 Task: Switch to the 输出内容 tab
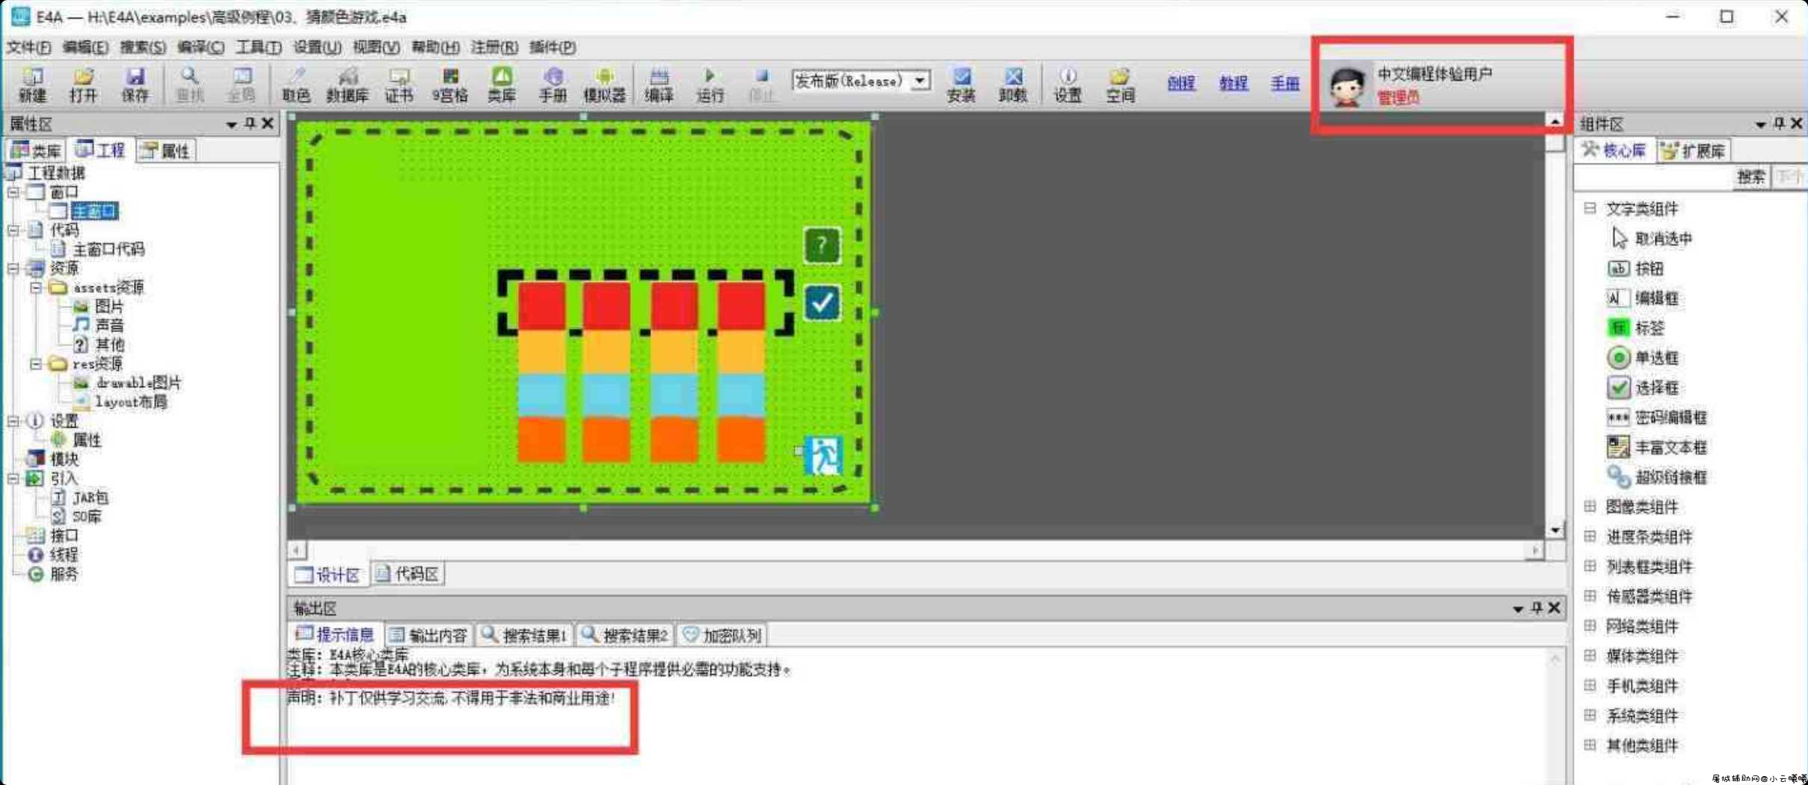[429, 635]
